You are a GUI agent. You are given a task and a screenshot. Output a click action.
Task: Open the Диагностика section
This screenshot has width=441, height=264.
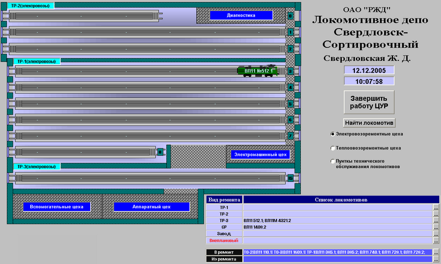(241, 15)
